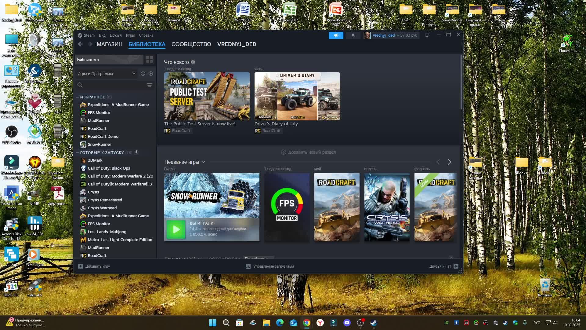Open the Друзья menu
Viewport: 586px width, 330px height.
pyautogui.click(x=116, y=35)
